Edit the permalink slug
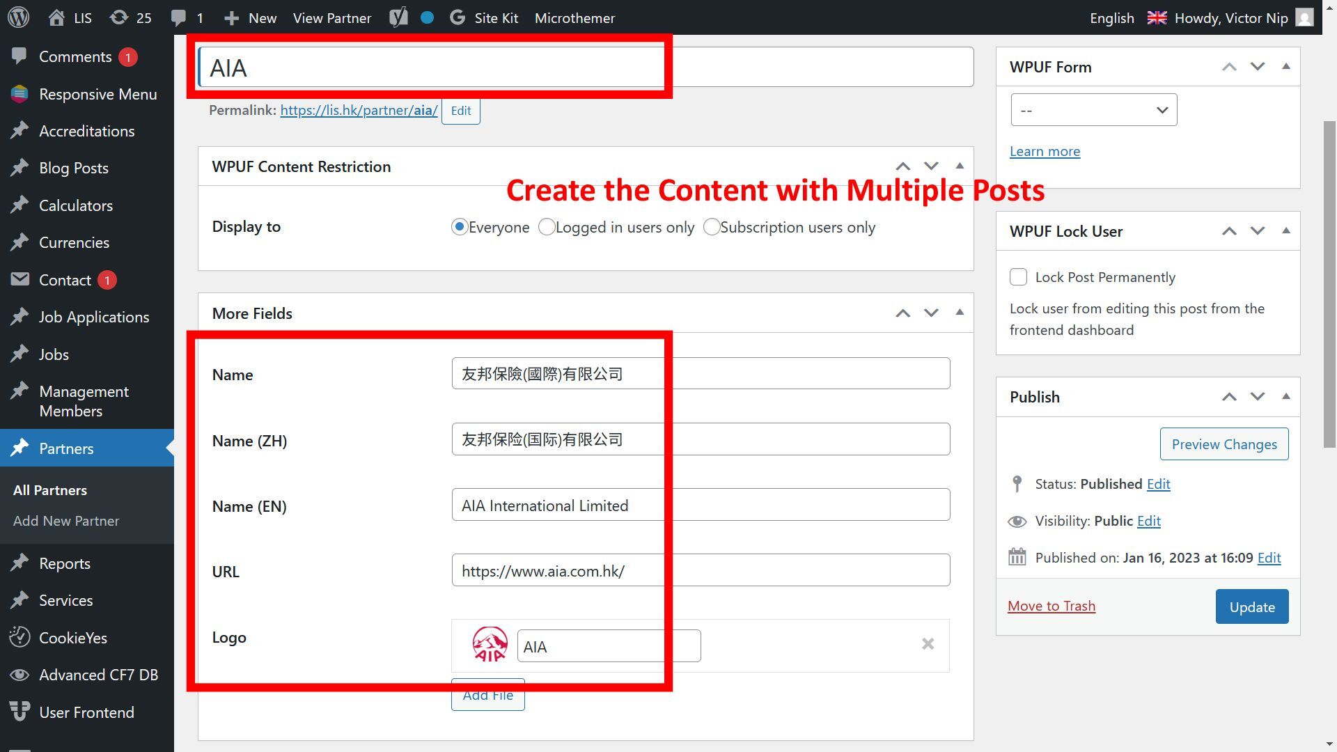 (x=460, y=111)
